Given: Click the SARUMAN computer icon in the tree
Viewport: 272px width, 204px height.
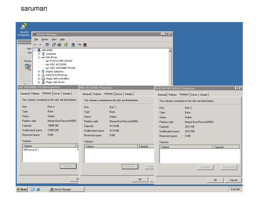Looking at the screenshot, I should point(39,50).
